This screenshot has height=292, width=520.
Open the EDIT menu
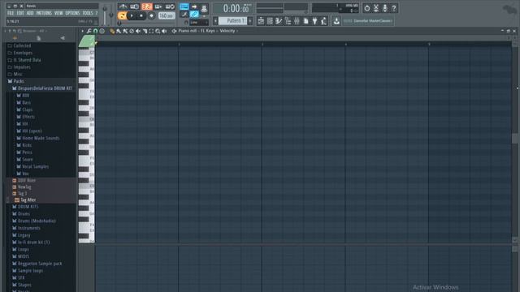[x=20, y=13]
